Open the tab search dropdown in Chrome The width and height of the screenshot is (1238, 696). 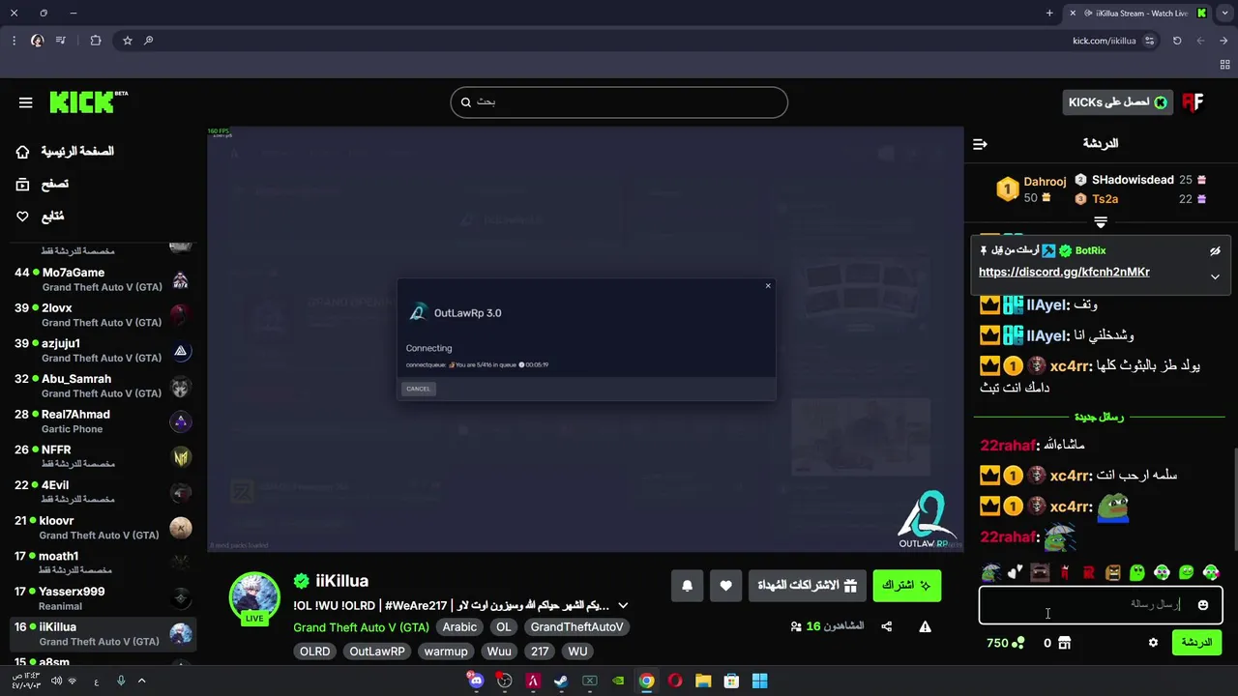pyautogui.click(x=1224, y=14)
